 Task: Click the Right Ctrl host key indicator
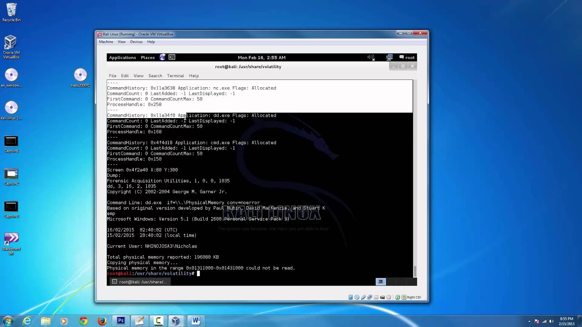pyautogui.click(x=414, y=297)
